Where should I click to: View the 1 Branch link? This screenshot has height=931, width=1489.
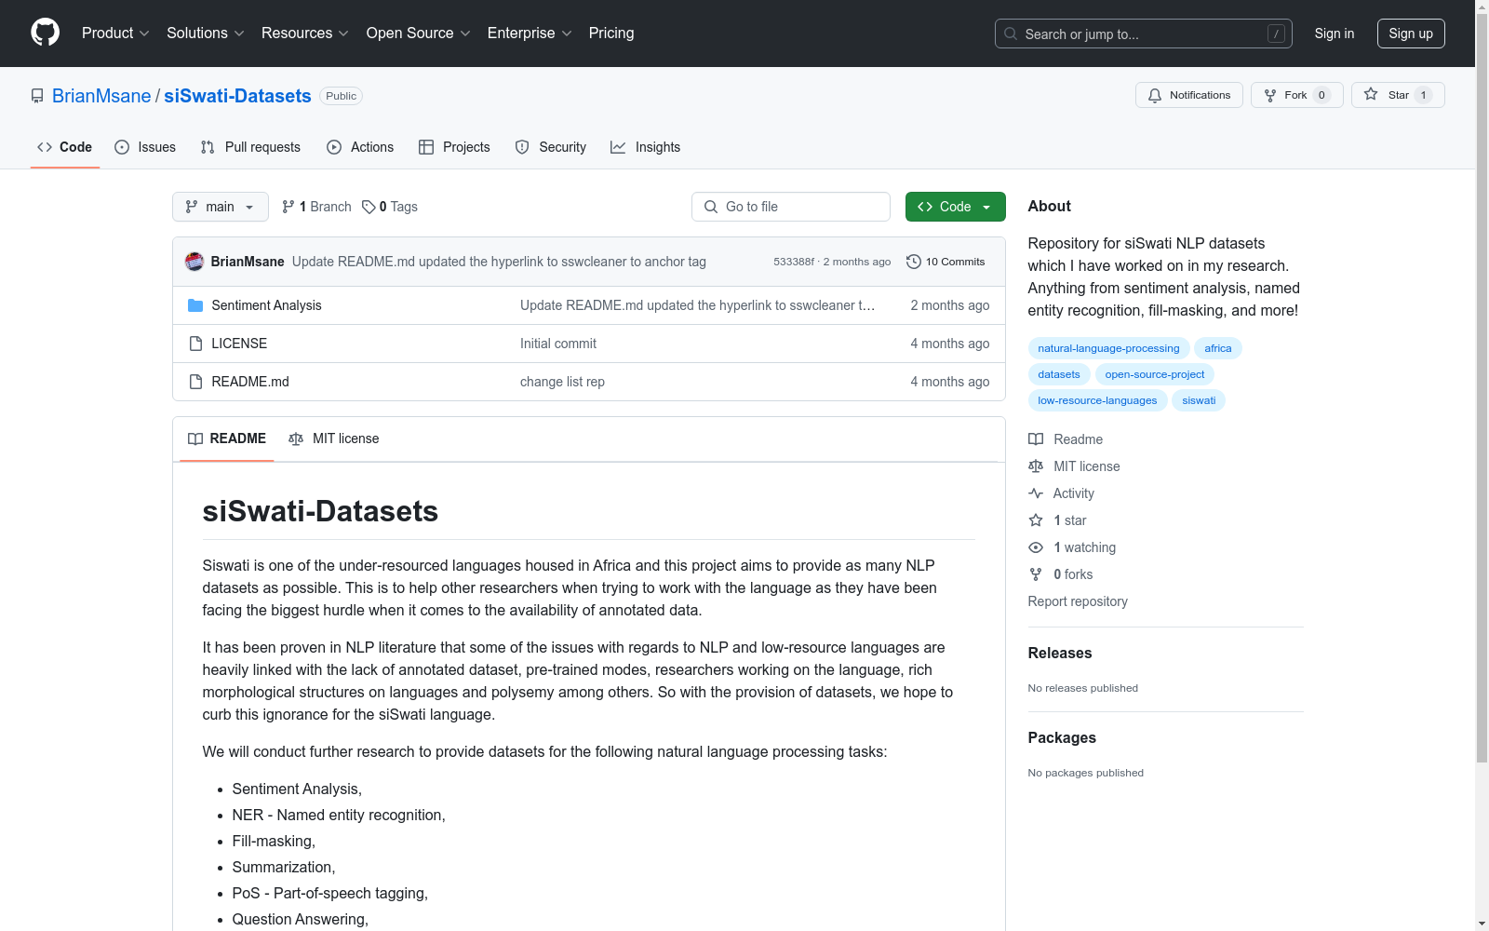(x=316, y=207)
